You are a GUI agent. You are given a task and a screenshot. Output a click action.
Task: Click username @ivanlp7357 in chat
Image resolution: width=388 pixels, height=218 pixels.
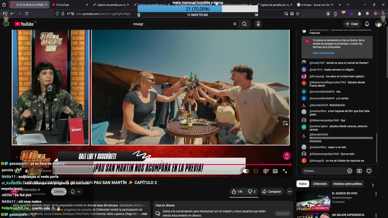click(x=317, y=63)
